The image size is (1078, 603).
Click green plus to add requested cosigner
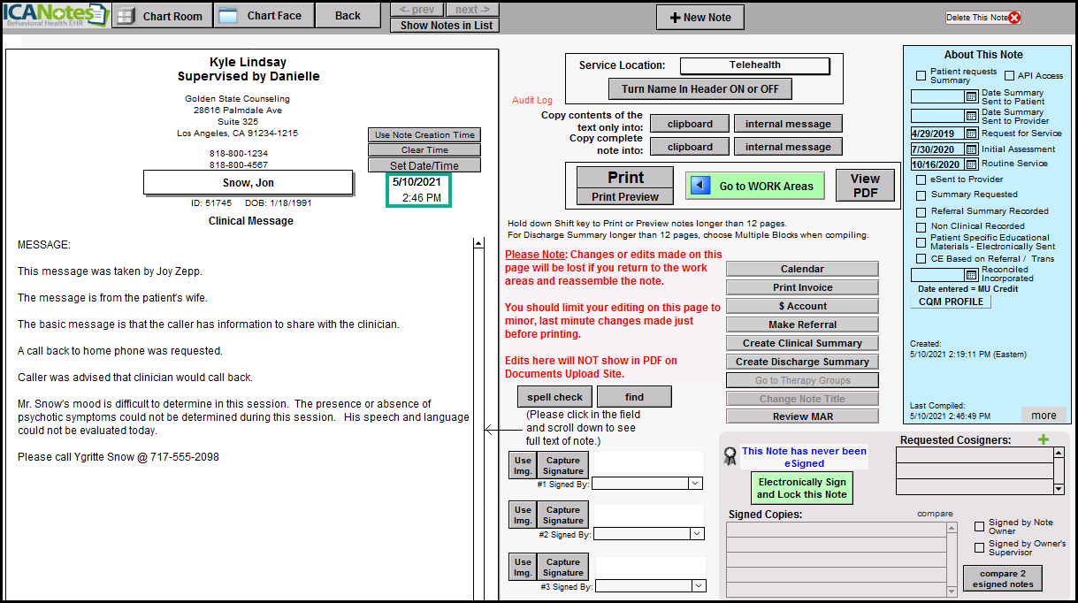pos(1044,439)
